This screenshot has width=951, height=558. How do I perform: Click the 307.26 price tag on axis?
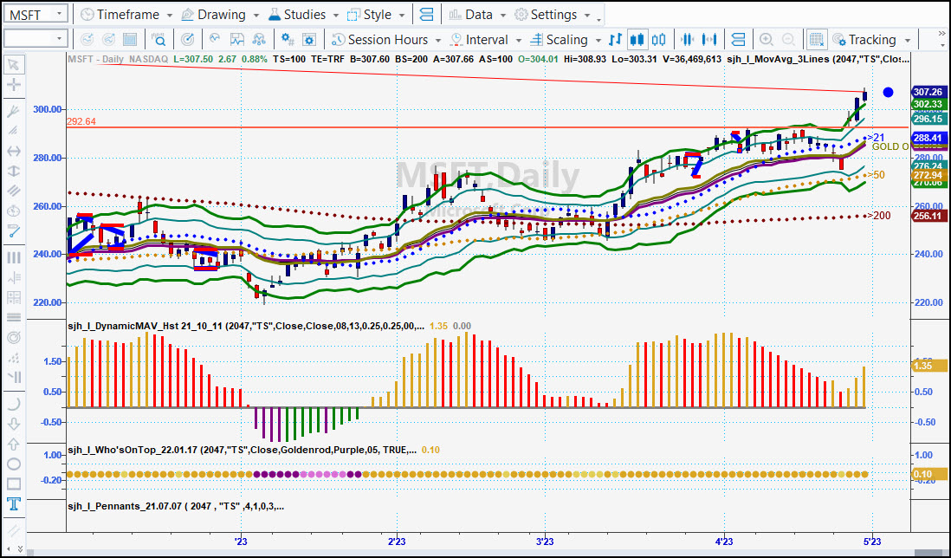point(928,92)
